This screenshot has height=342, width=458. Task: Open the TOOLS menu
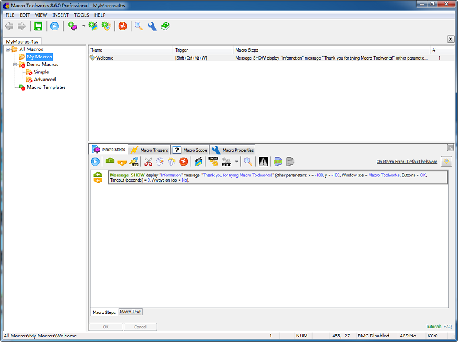click(x=81, y=14)
